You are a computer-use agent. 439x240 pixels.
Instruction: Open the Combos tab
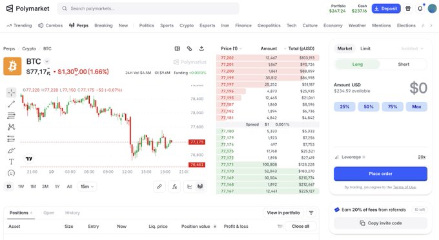[x=50, y=25]
